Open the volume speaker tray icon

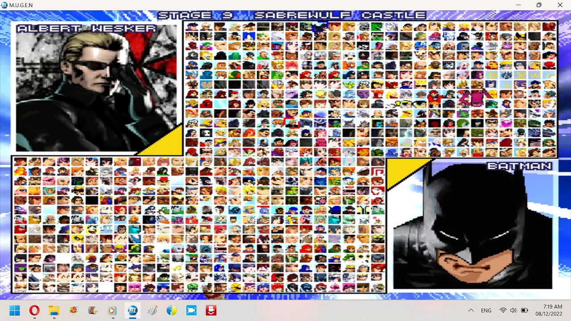pyautogui.click(x=513, y=310)
